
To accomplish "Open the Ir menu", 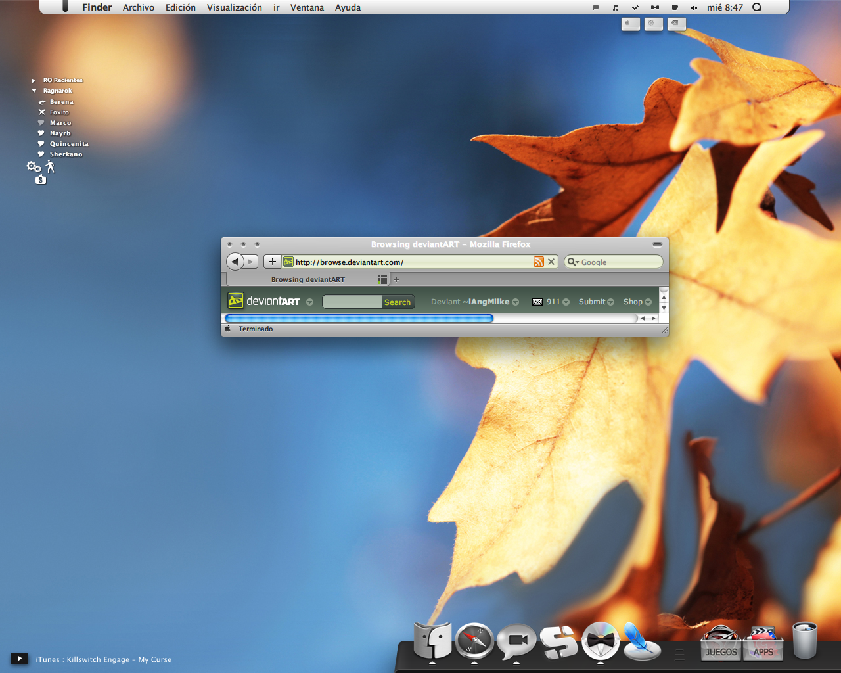I will (x=277, y=7).
